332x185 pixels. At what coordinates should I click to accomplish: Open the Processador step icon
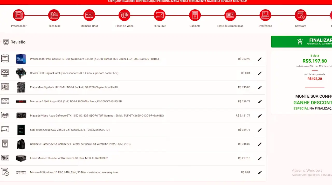click(x=19, y=15)
